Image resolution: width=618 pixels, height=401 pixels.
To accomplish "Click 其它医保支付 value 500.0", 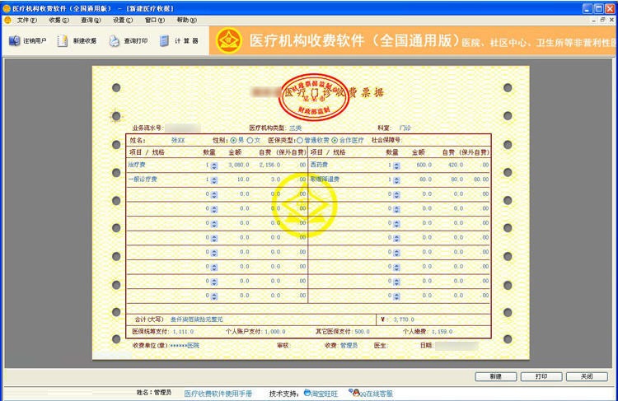I will pos(363,332).
